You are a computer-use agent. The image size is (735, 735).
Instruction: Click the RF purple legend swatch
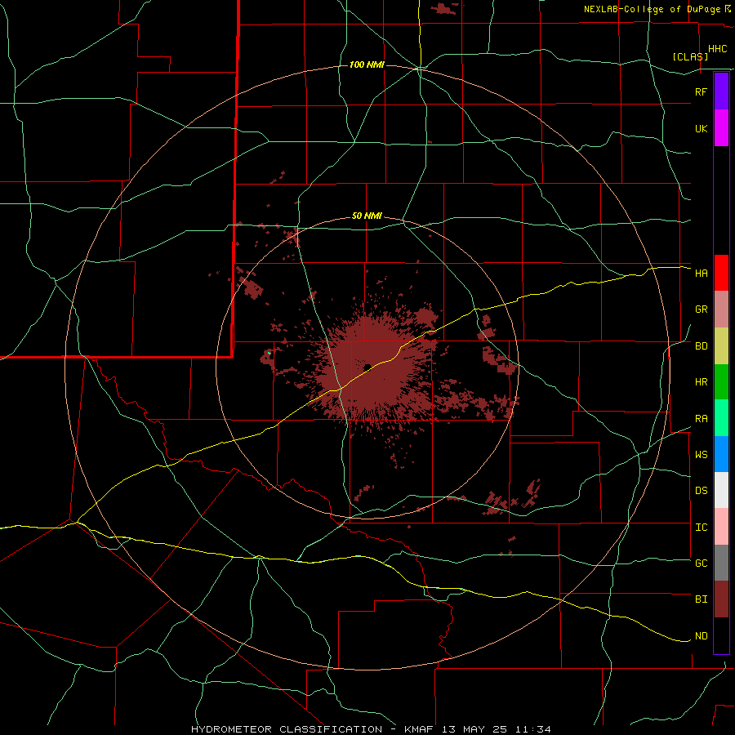pos(721,91)
